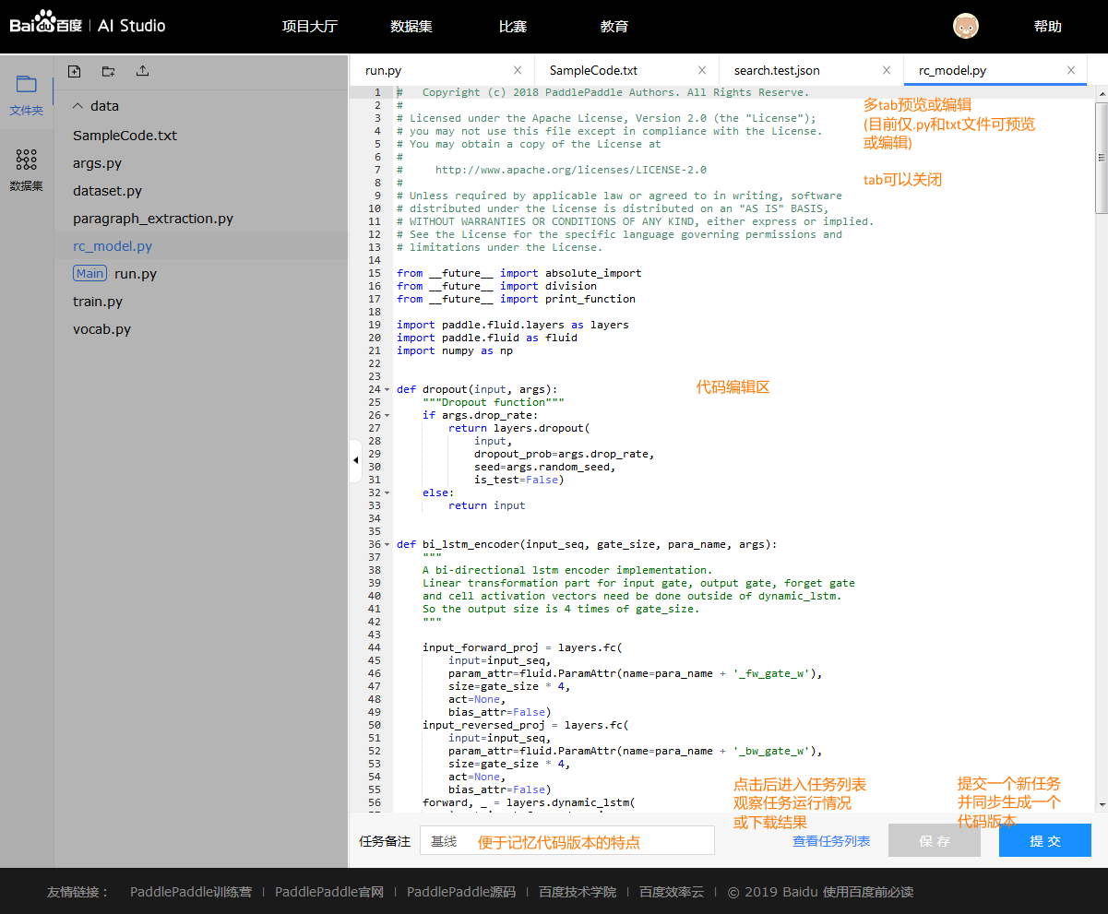The image size is (1108, 914).
Task: Open the 数据集 dataset sidebar icon
Action: pyautogui.click(x=27, y=160)
